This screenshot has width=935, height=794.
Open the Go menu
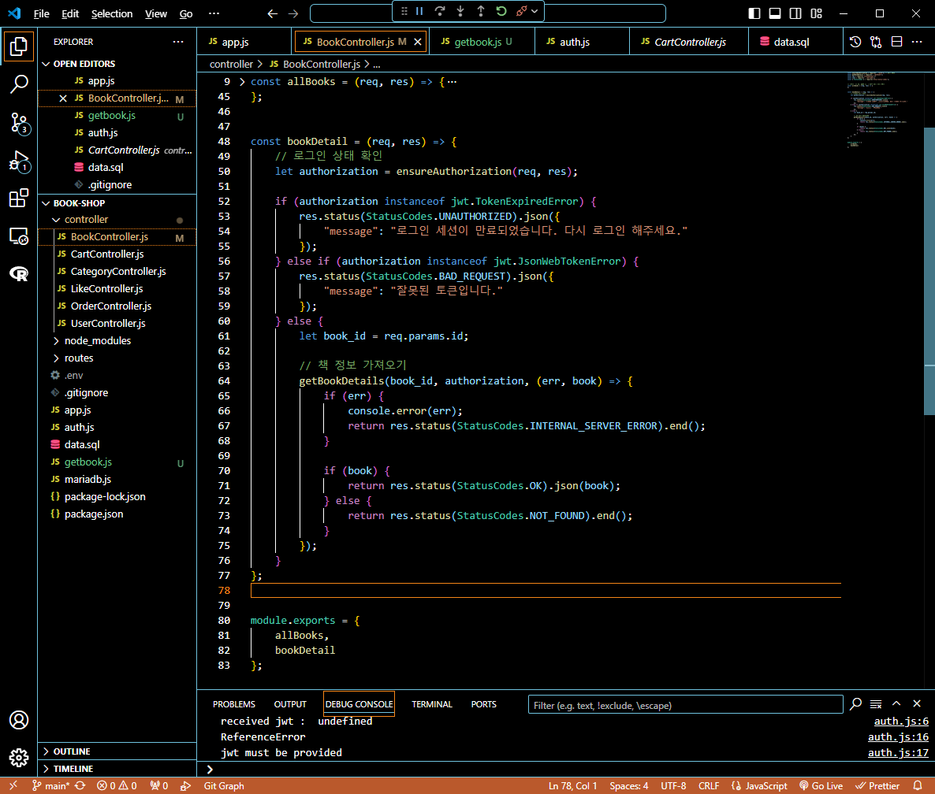[186, 13]
